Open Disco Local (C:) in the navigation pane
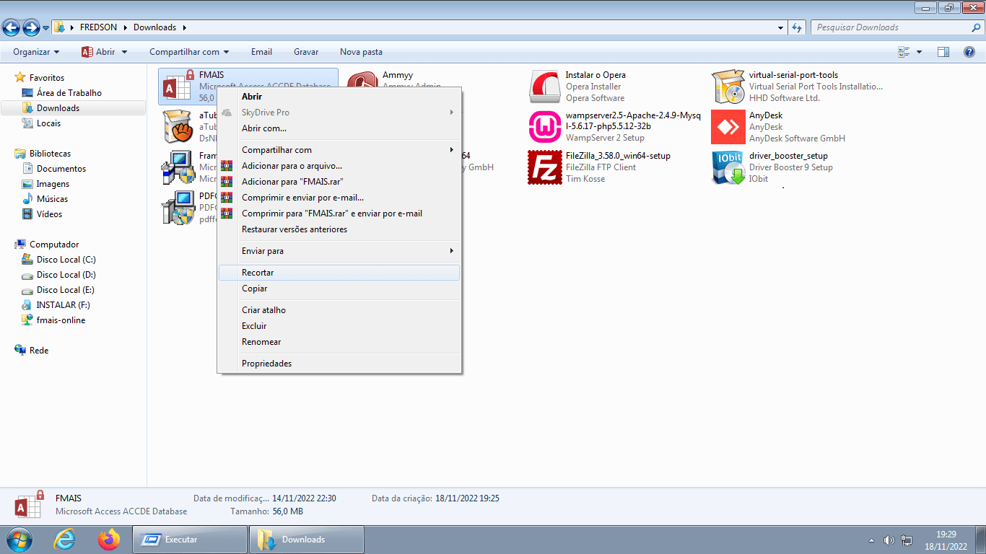Viewport: 986px width, 554px height. point(66,260)
